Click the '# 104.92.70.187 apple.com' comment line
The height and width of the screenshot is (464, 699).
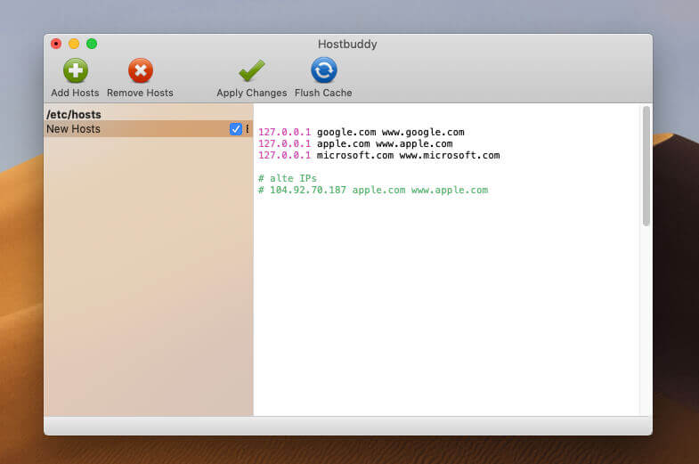373,190
